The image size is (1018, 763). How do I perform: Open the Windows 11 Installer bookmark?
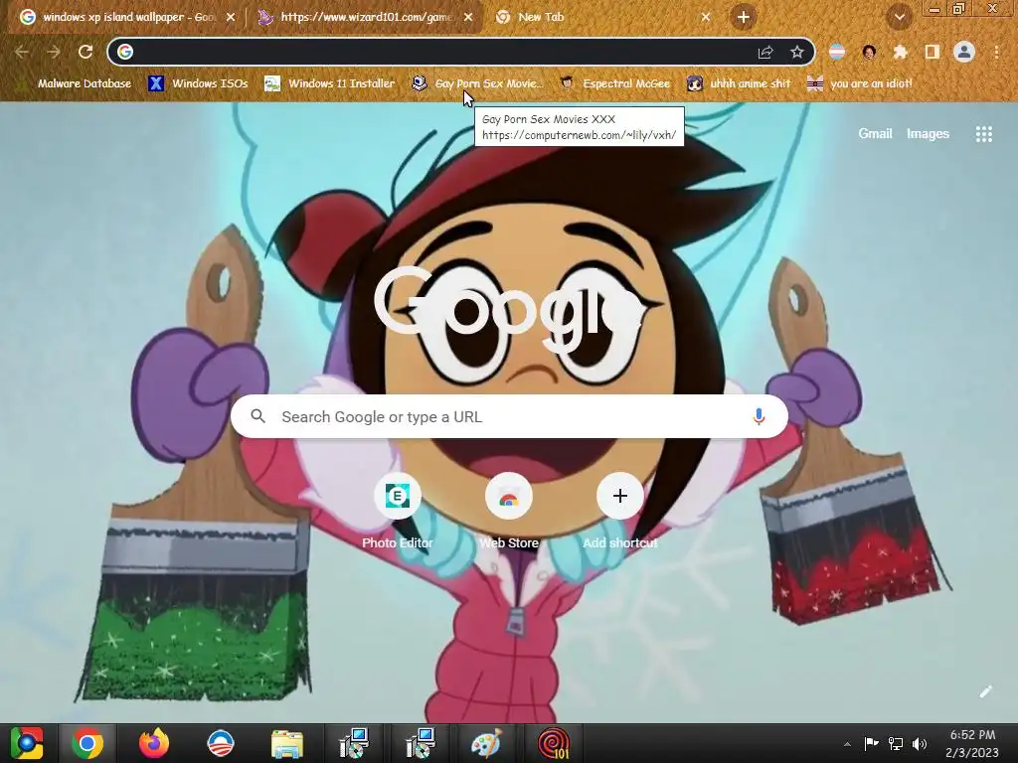(x=330, y=83)
